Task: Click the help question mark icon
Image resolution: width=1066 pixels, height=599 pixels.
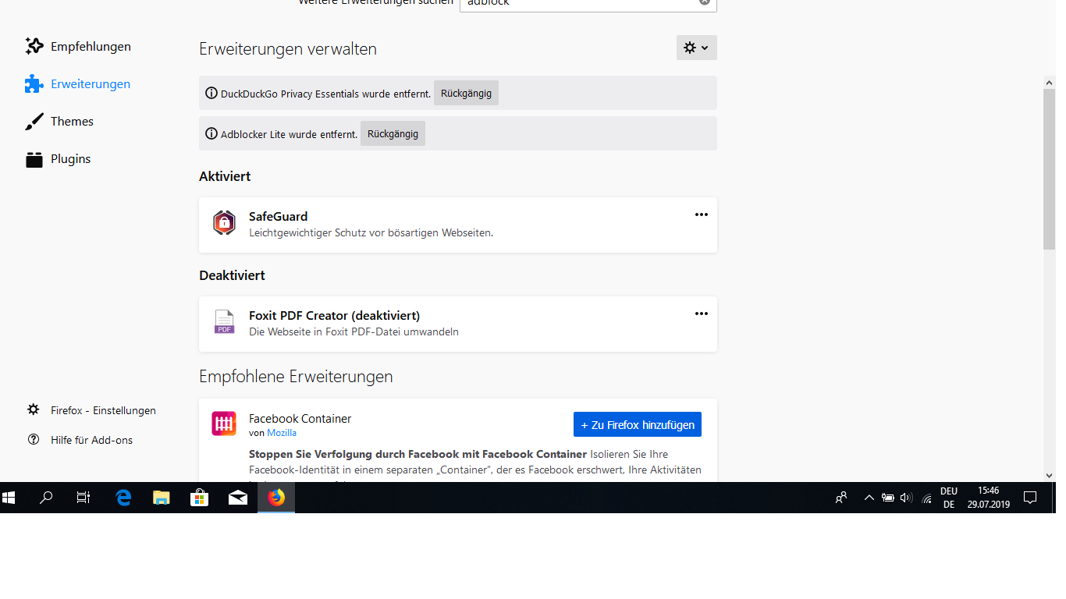Action: 34,439
